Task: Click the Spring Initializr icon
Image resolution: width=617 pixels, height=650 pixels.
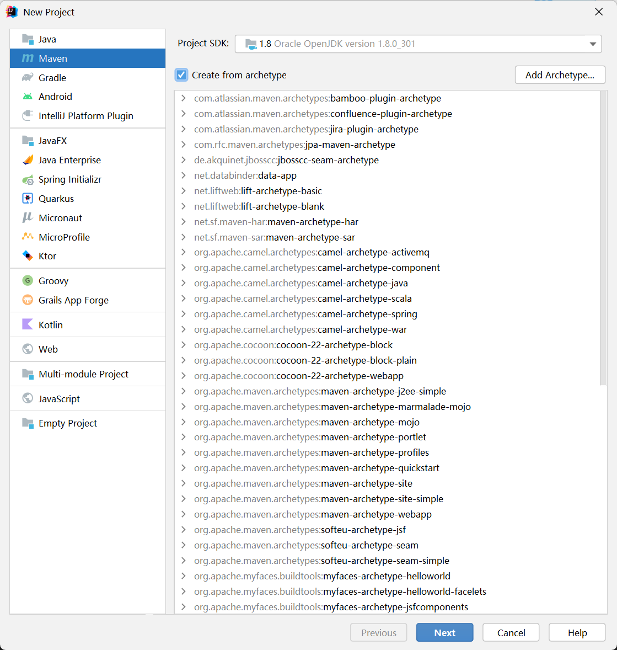Action: pyautogui.click(x=28, y=179)
